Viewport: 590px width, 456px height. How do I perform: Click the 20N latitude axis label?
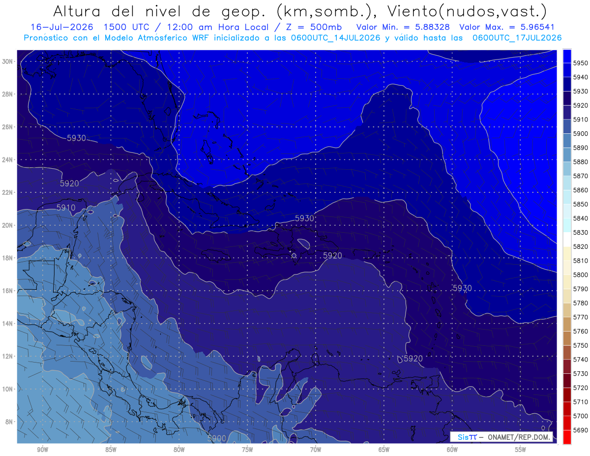click(x=8, y=225)
